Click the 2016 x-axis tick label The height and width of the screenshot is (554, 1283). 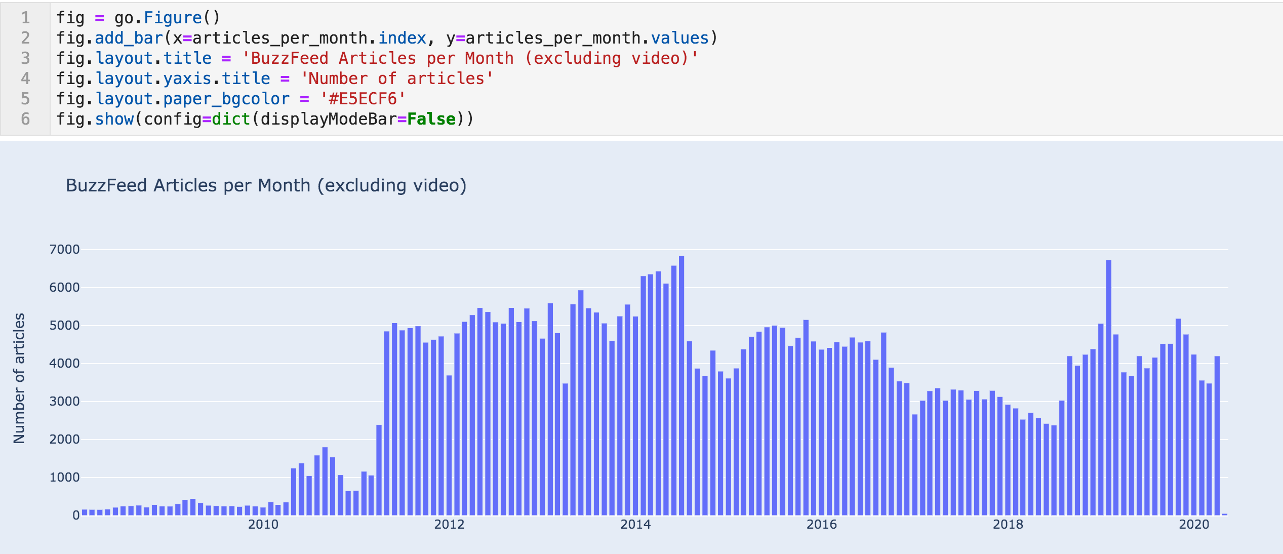822,525
